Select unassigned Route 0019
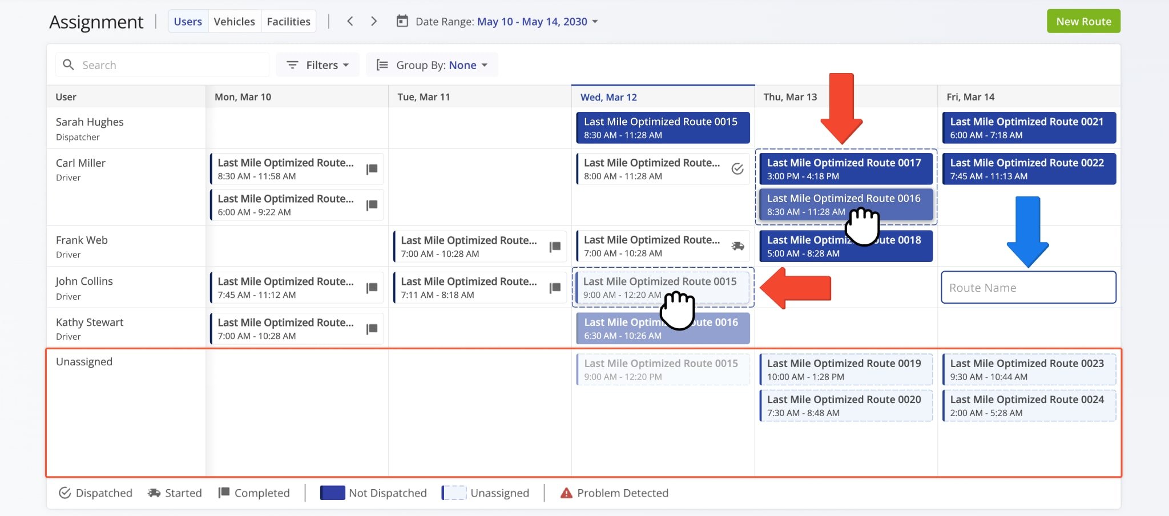This screenshot has height=516, width=1169. click(846, 369)
